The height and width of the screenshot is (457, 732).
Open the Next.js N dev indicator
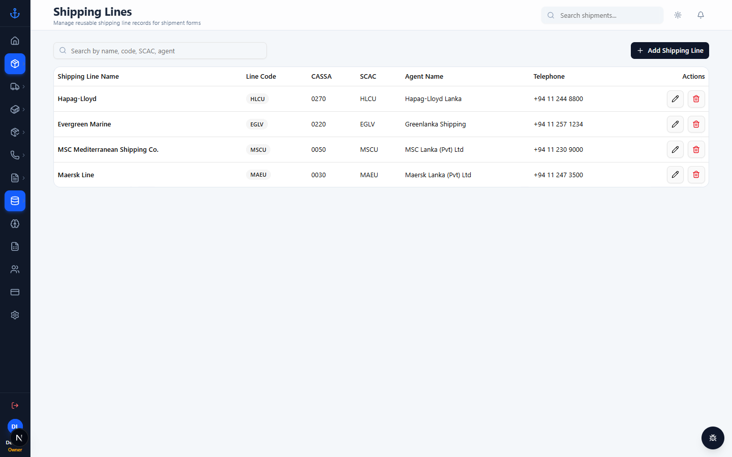19,438
